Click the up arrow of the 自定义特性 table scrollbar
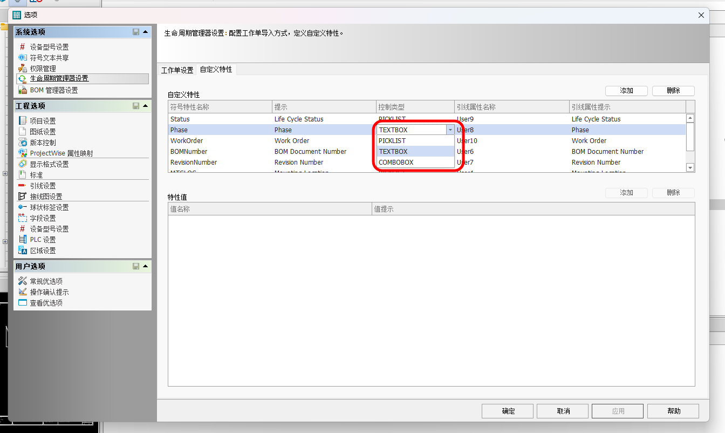 pos(690,118)
